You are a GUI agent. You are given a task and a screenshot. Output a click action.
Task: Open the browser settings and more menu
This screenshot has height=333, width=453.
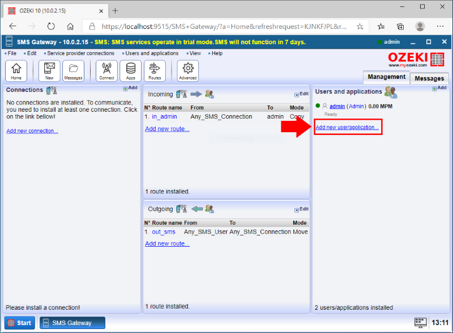pos(440,27)
